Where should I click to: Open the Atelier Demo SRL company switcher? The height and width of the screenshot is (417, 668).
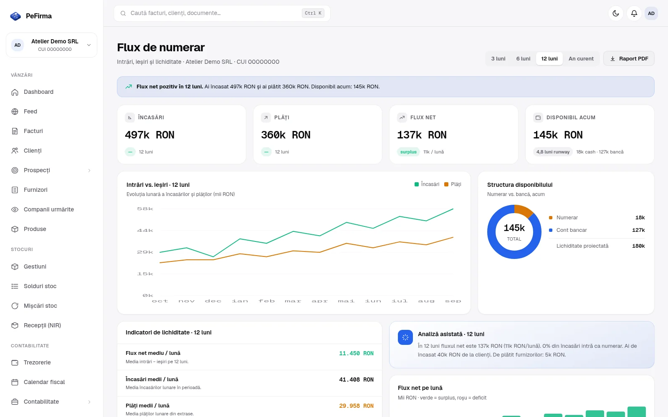[x=51, y=45]
